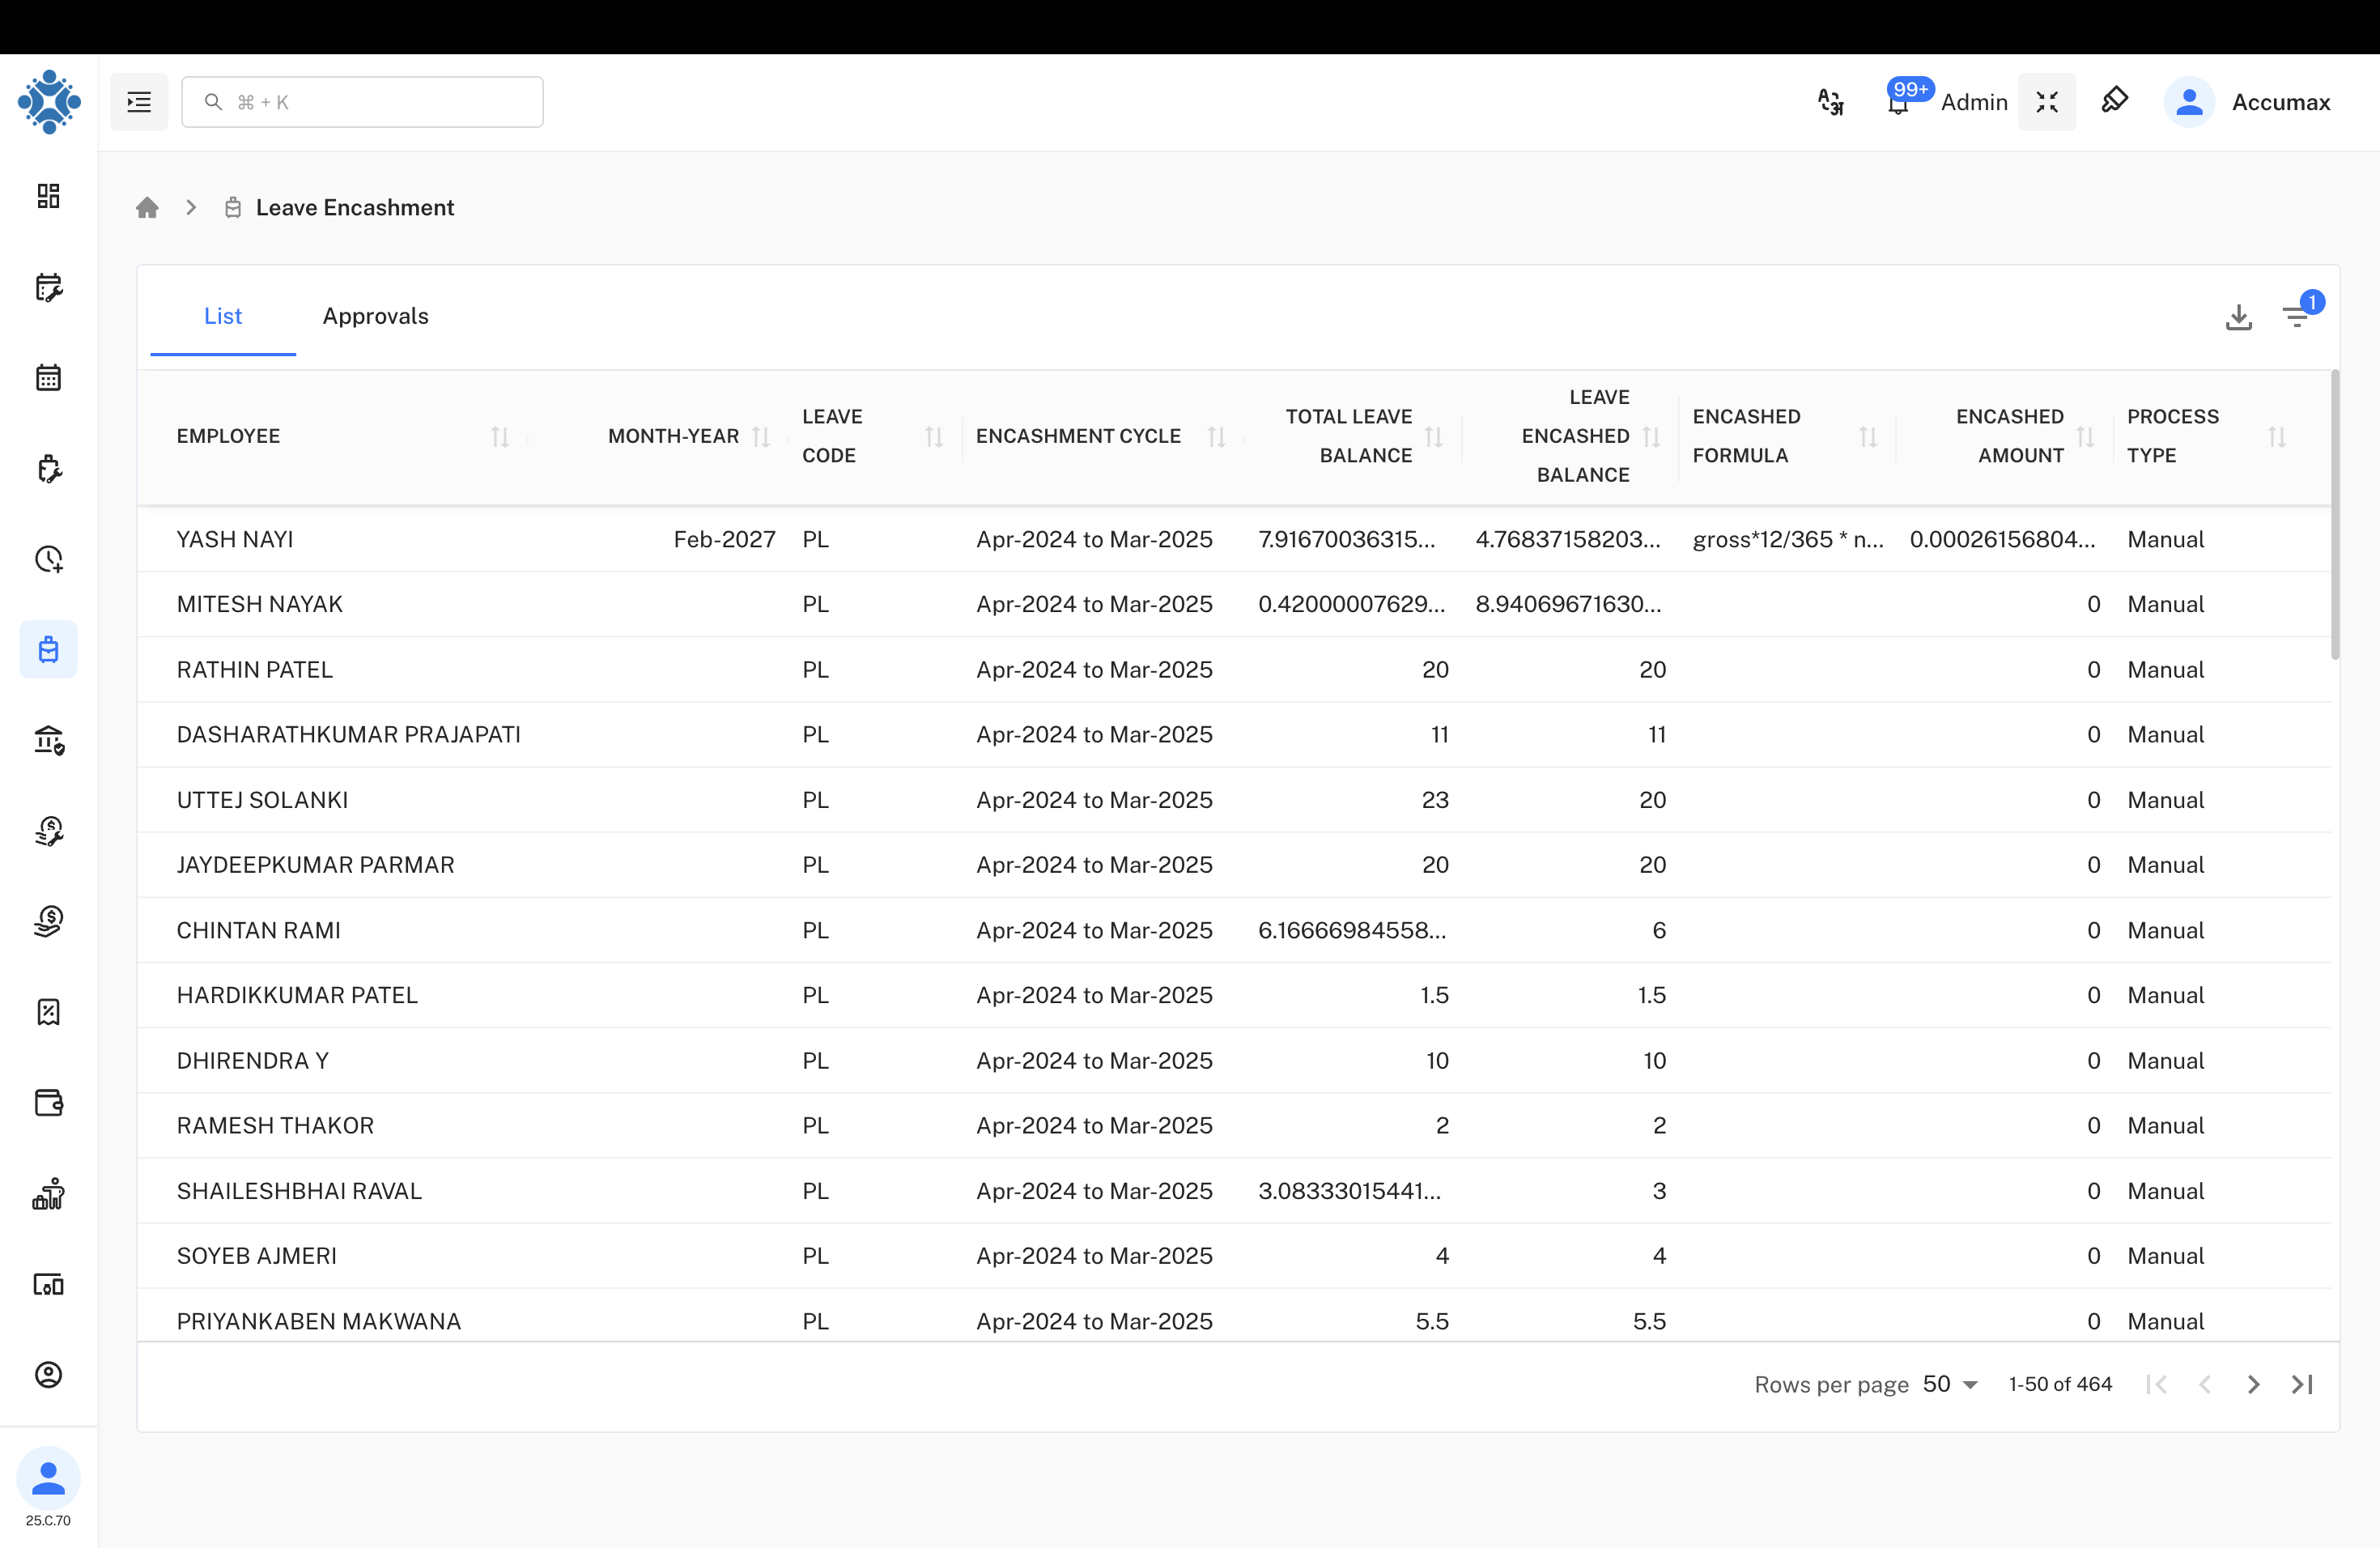Go to the next page of results
Image resolution: width=2380 pixels, height=1548 pixels.
tap(2253, 1384)
